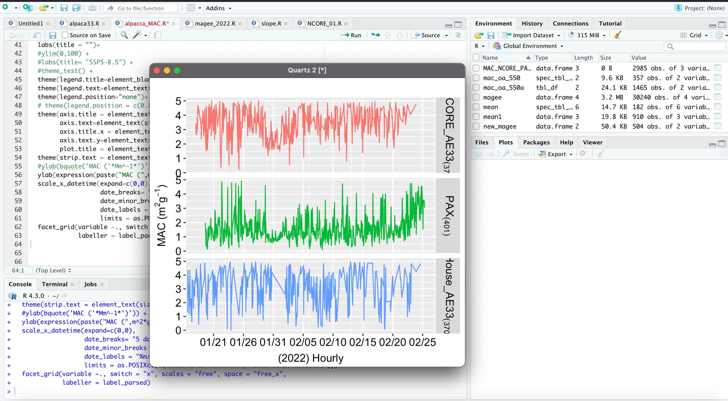
Task: Enable the Source on Save checkbox
Action: point(65,35)
